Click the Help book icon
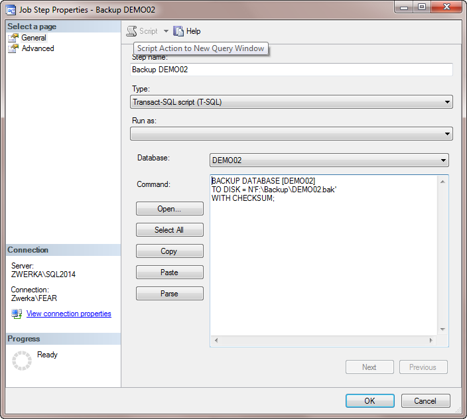This screenshot has width=467, height=419. [178, 31]
